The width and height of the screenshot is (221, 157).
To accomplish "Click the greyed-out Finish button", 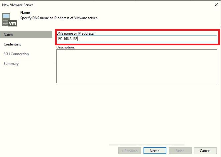I will coord(180,151).
